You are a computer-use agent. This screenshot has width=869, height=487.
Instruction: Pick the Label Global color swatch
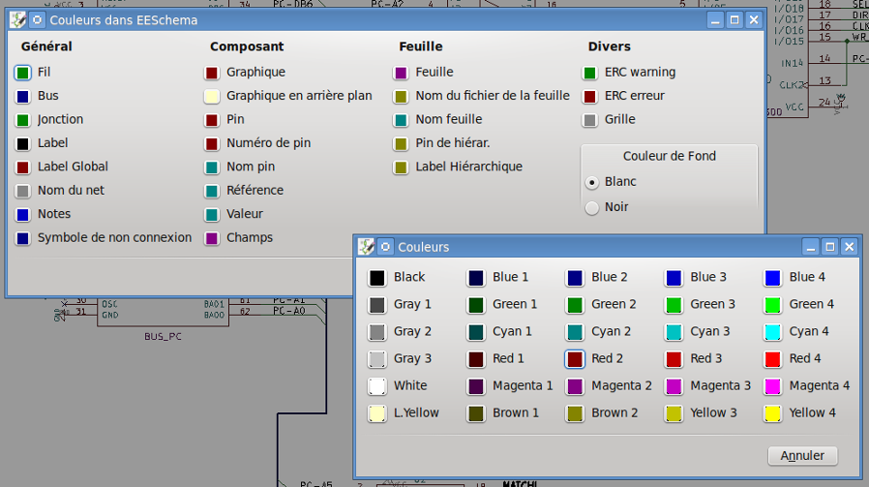tap(22, 167)
